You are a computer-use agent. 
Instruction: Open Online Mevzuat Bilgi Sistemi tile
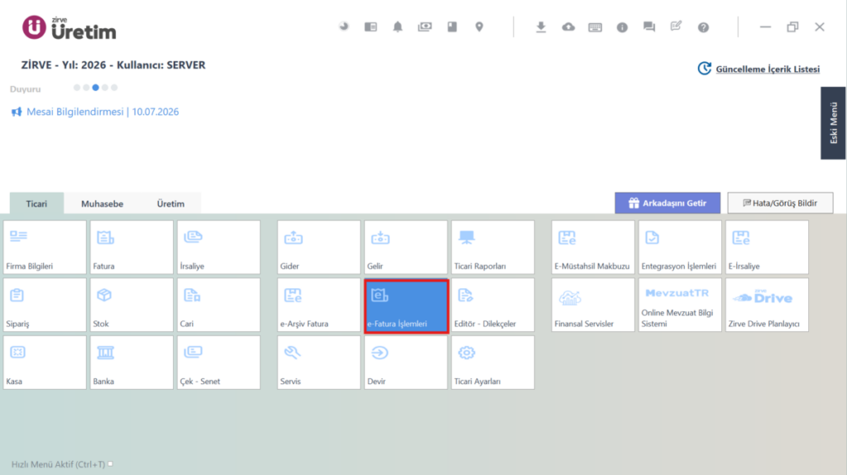[680, 305]
